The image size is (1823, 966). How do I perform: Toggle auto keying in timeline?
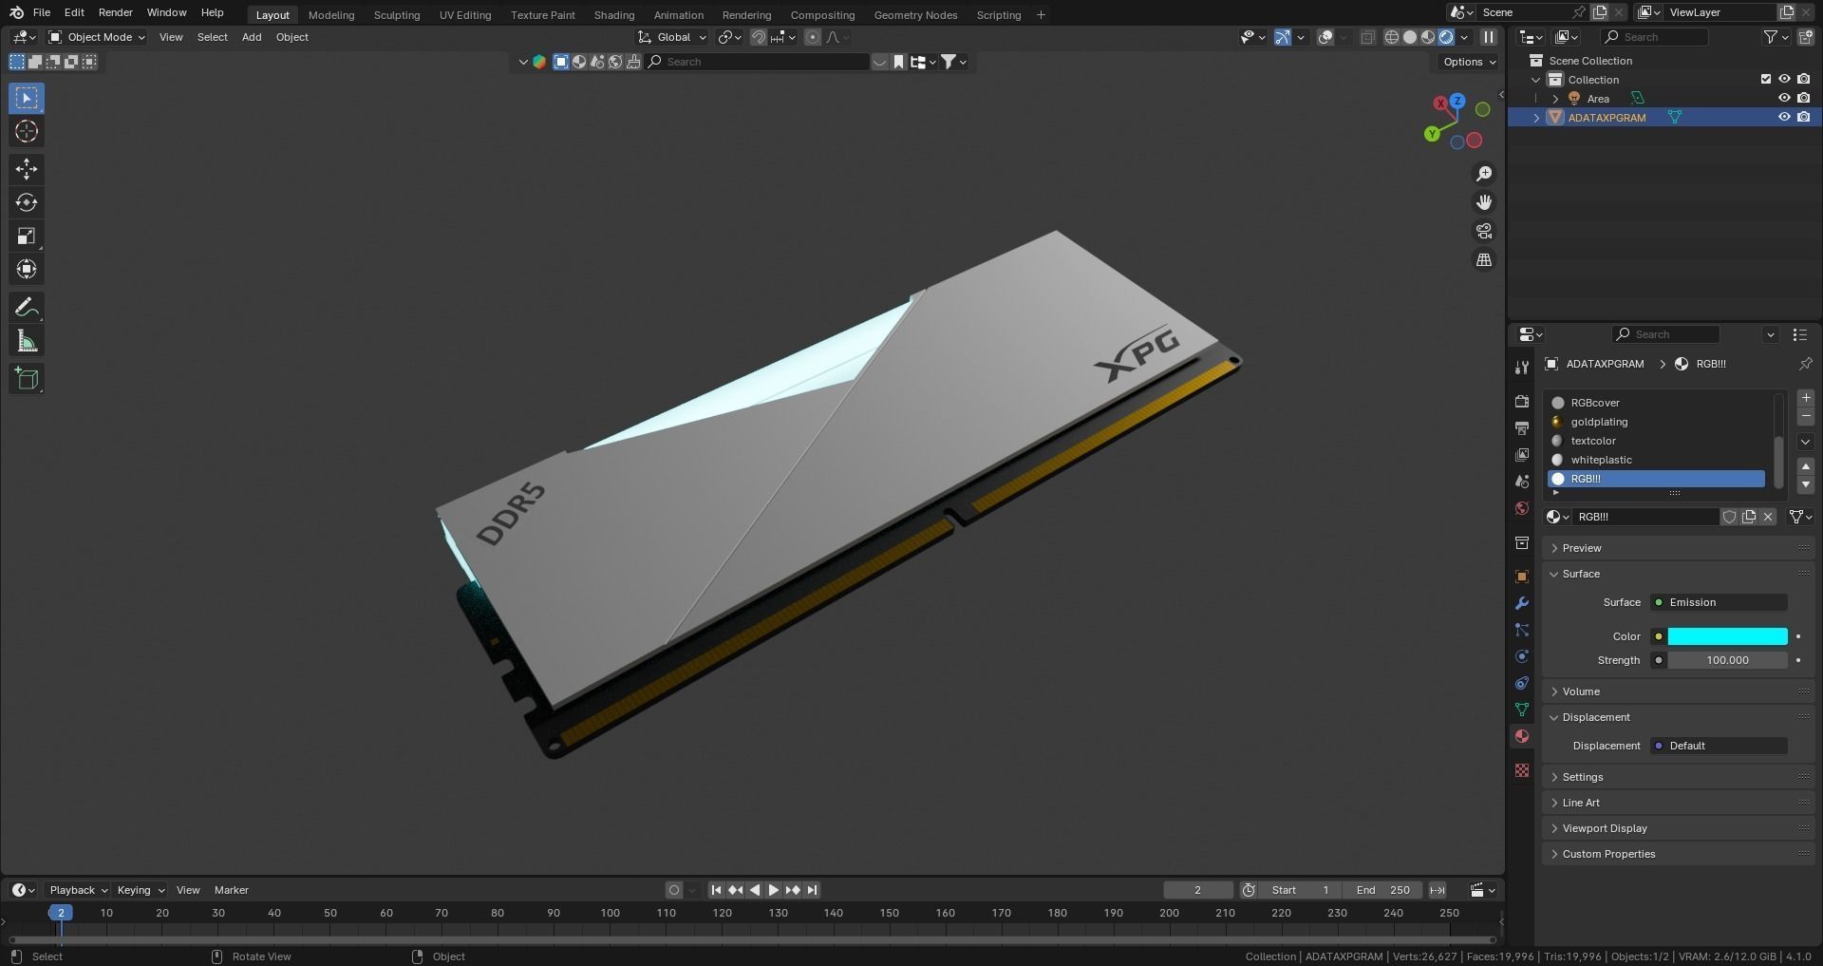674,890
